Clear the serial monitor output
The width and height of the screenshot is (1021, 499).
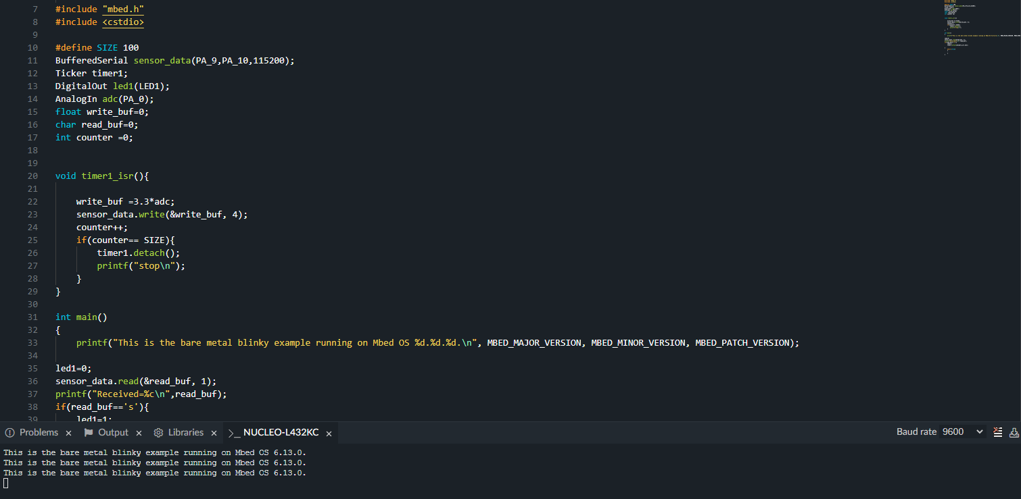[998, 432]
